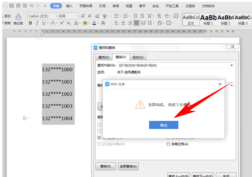This screenshot has height=177, width=252.
Task: Open the numbered list style dropdown arrow
Action: 129,16
